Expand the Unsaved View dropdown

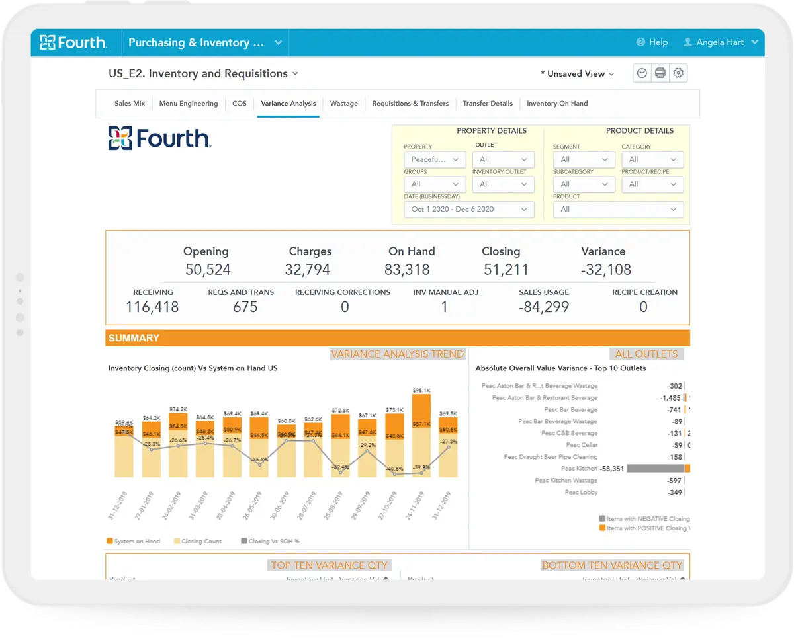click(577, 74)
